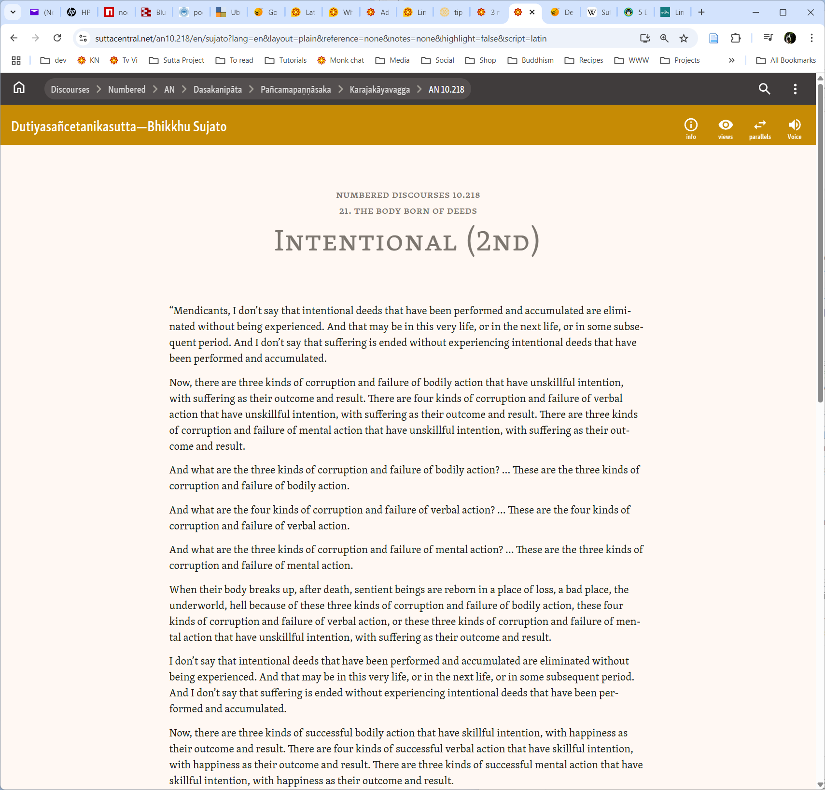Expand the tab search dropdown
Screen dimensions: 825x790
(x=13, y=13)
